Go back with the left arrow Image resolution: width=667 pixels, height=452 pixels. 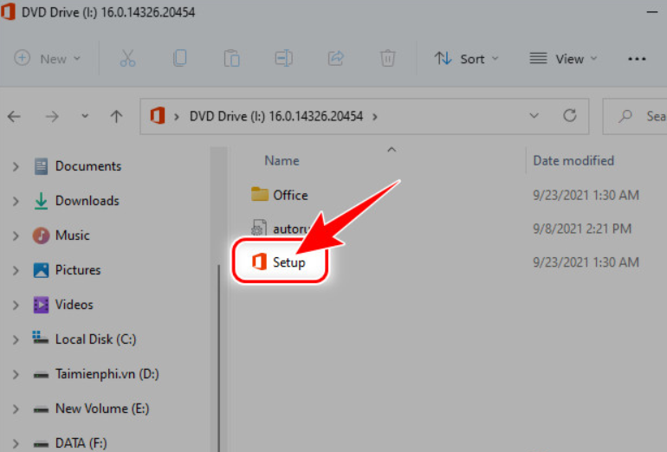pos(14,116)
